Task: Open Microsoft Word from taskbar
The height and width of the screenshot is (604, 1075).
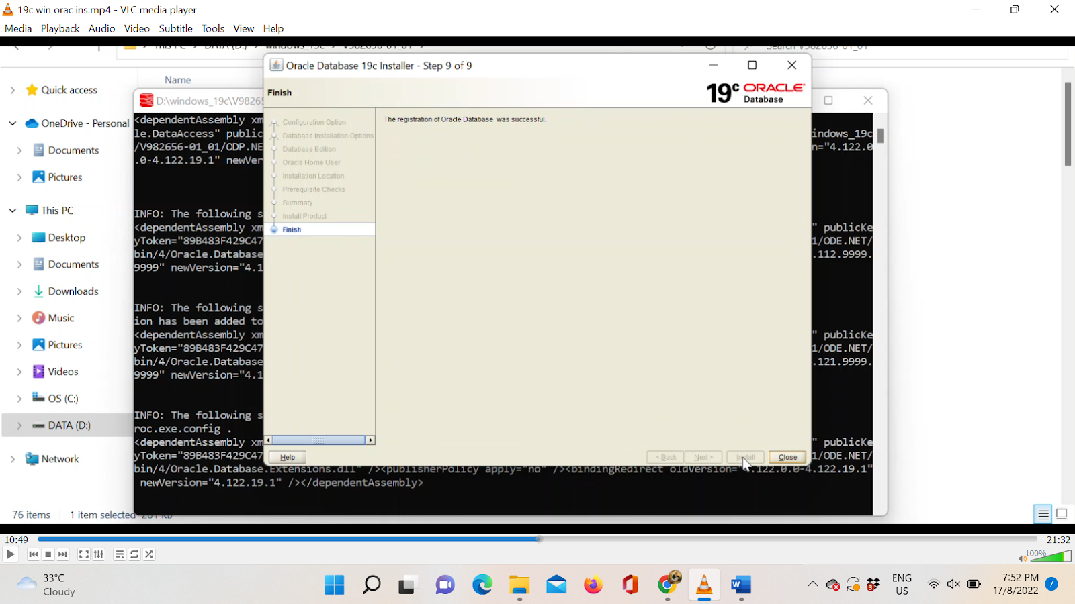Action: (x=741, y=585)
